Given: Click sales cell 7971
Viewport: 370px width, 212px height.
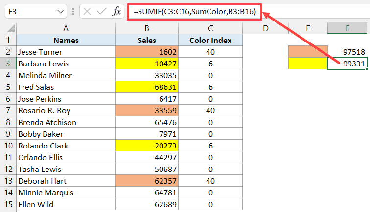Looking at the screenshot, I should pos(147,134).
